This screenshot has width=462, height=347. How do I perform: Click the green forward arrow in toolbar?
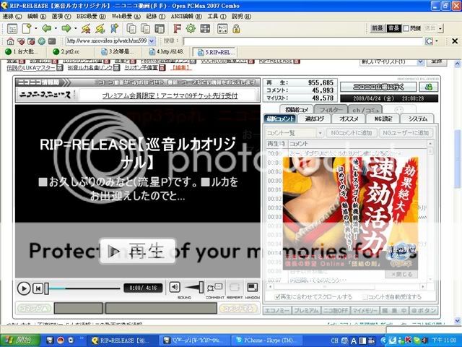click(66, 28)
